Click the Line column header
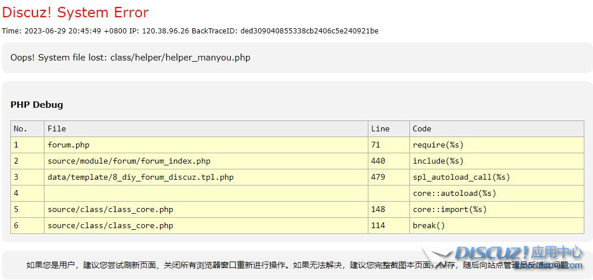The width and height of the screenshot is (593, 280). [x=380, y=128]
